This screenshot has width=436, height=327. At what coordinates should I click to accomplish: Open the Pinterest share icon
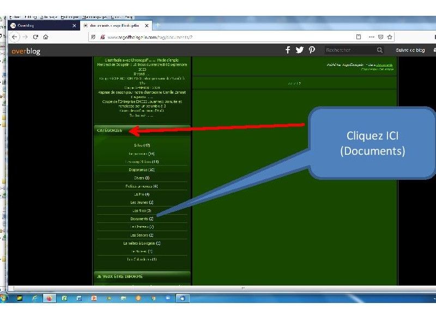(x=312, y=50)
